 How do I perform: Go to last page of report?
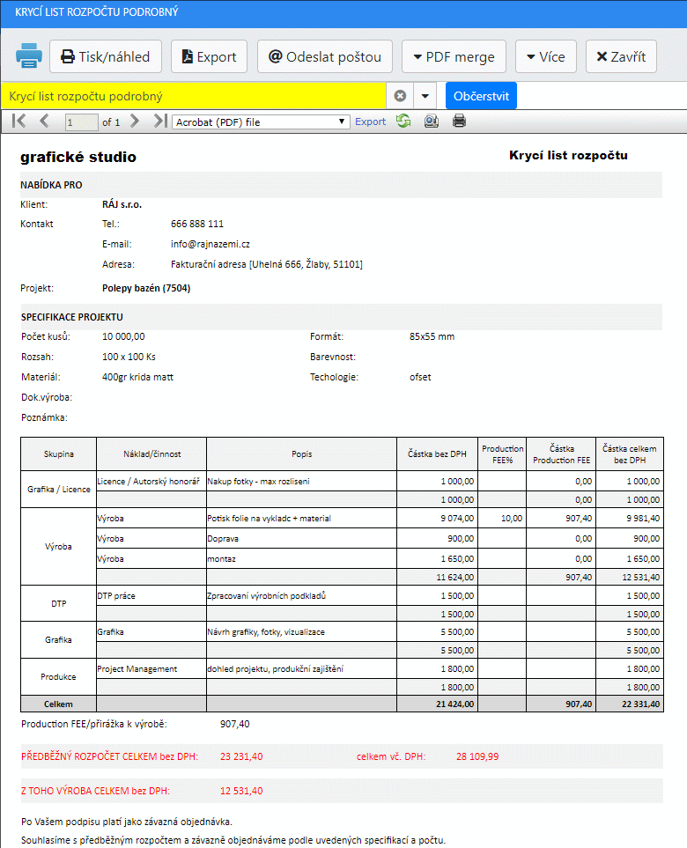[160, 122]
